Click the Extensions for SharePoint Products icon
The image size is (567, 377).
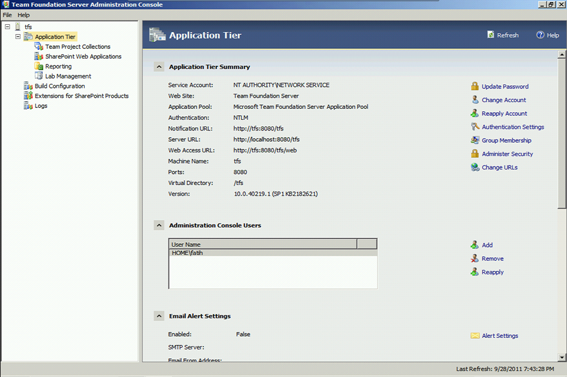coord(28,96)
